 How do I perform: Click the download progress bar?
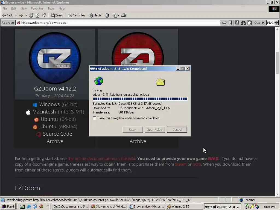[140, 99]
